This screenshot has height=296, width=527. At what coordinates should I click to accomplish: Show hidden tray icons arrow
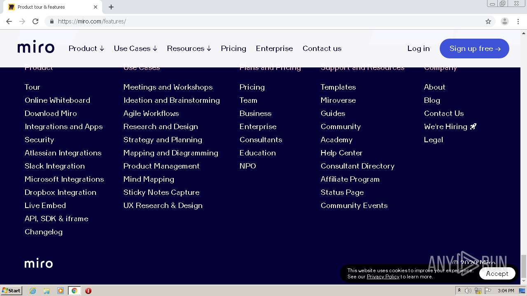point(459,291)
